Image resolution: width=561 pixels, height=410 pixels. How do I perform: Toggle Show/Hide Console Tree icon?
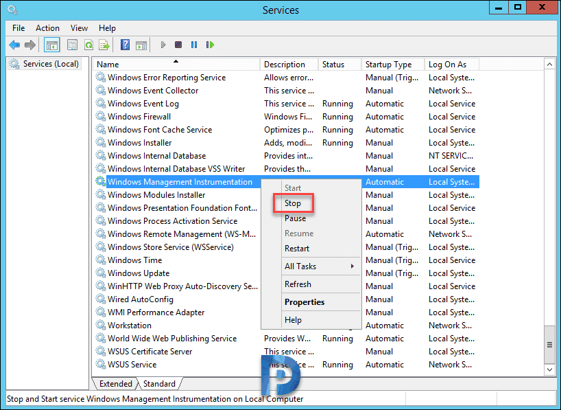point(52,45)
